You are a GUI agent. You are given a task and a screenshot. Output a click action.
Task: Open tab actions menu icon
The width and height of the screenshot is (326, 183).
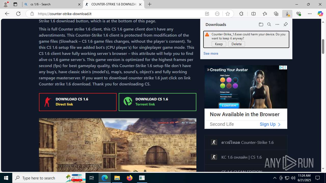coord(15,4)
